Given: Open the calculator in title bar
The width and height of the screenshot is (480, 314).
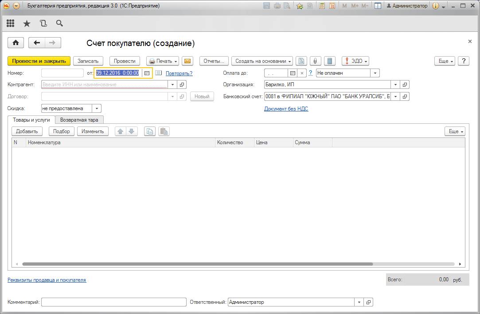Looking at the screenshot, I should pos(322,6).
